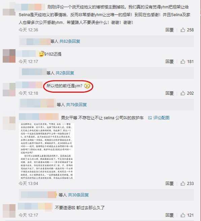Reply to the 12:36 comment

point(169,30)
